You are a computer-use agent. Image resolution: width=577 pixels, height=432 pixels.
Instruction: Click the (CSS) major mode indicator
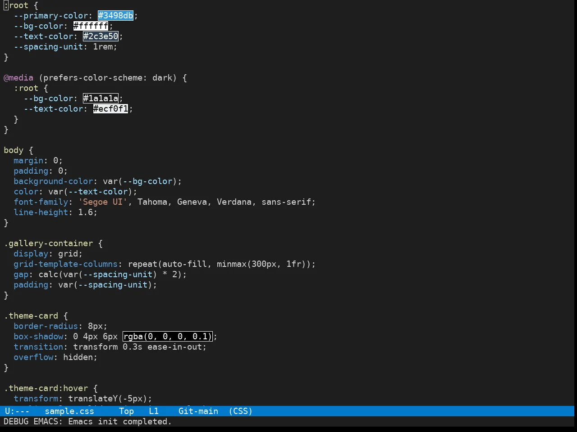pos(240,411)
